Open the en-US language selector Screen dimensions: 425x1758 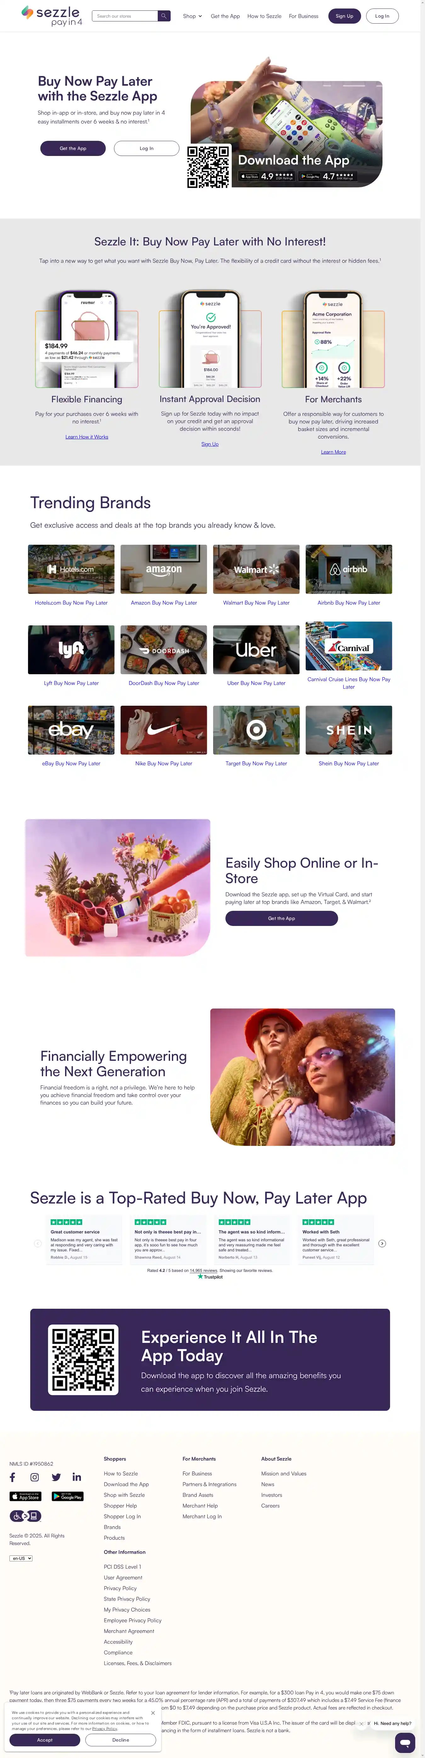tap(21, 1558)
